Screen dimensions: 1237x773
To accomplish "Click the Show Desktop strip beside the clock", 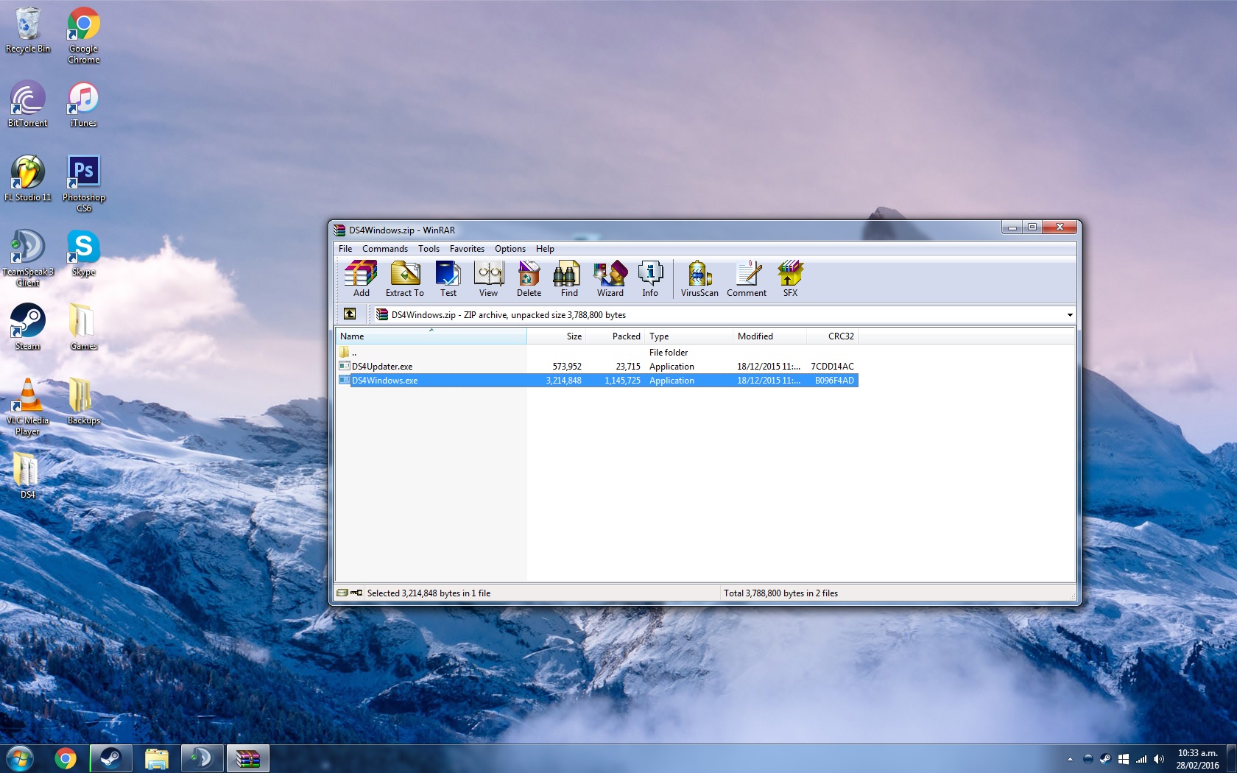I will tap(1231, 759).
